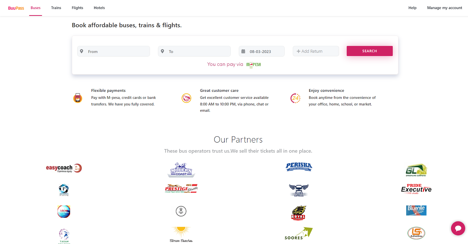Screen dimensions: 468x244
Task: Focus the From location field
Action: coord(117,52)
